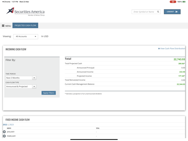The width and height of the screenshot is (188, 141).
Task: Click the Total value 22,743.93
Action: click(179, 59)
